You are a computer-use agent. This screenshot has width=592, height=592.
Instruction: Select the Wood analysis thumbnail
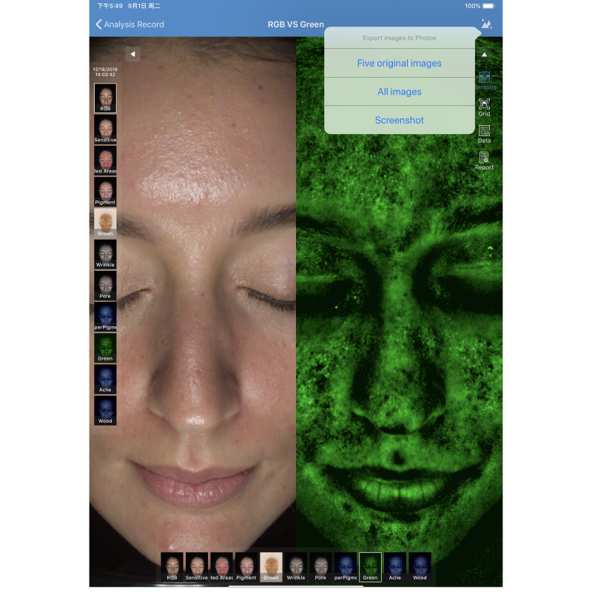coord(104,409)
